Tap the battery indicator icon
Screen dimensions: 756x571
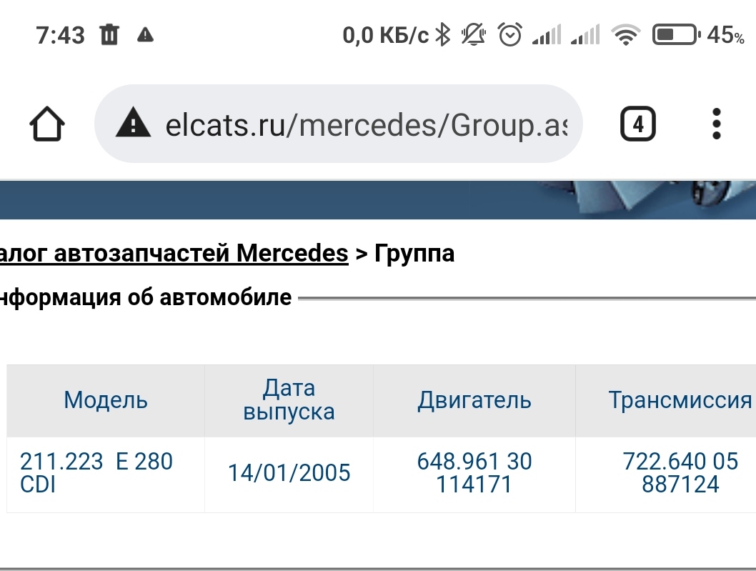(x=675, y=34)
